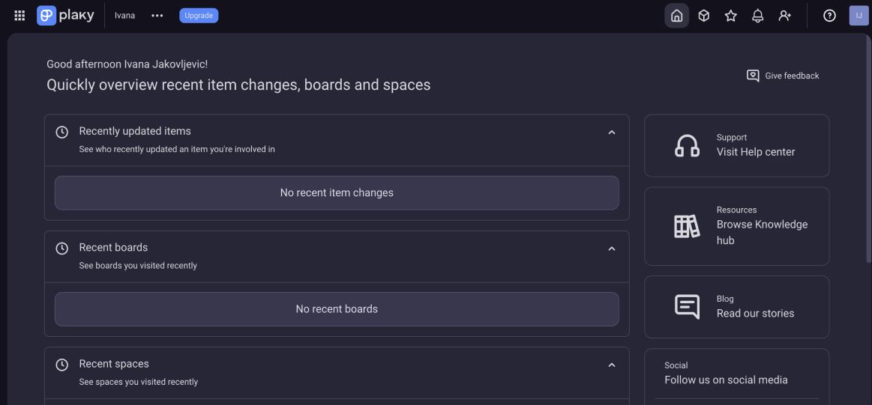Click the Upgrade button
The height and width of the screenshot is (405, 872).
pos(199,16)
